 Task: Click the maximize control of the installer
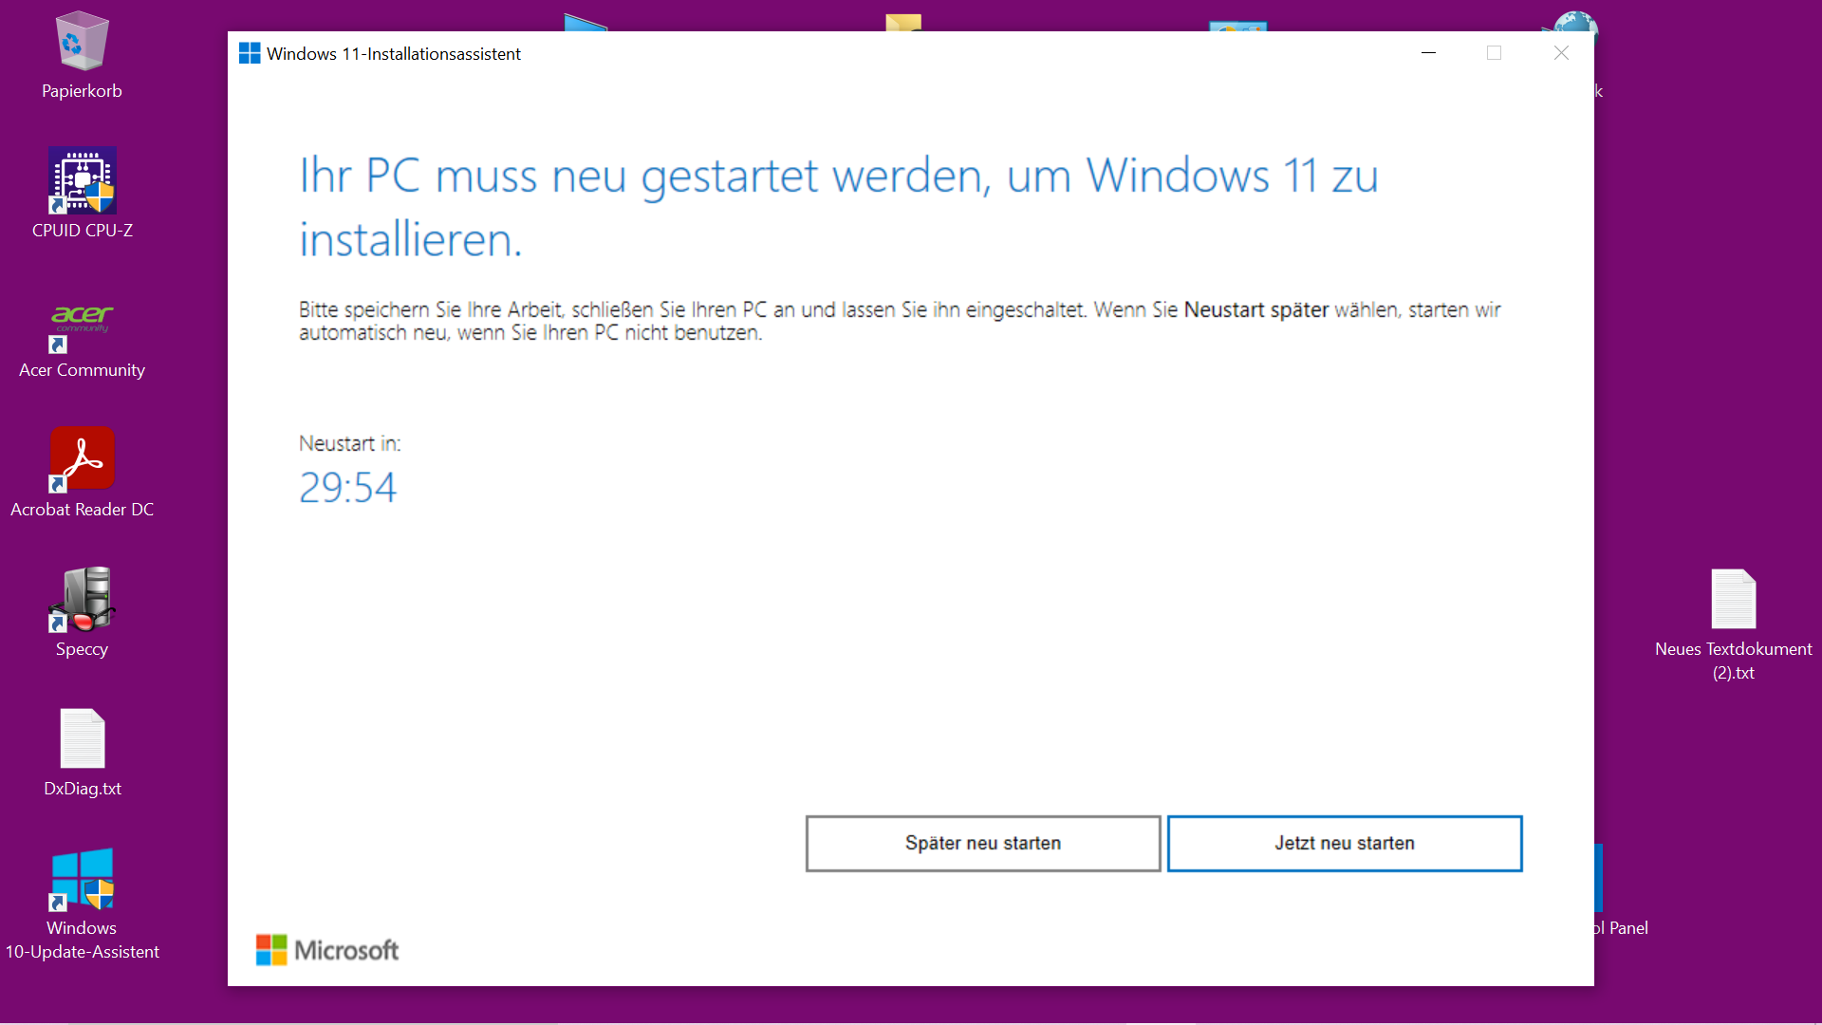1495,53
